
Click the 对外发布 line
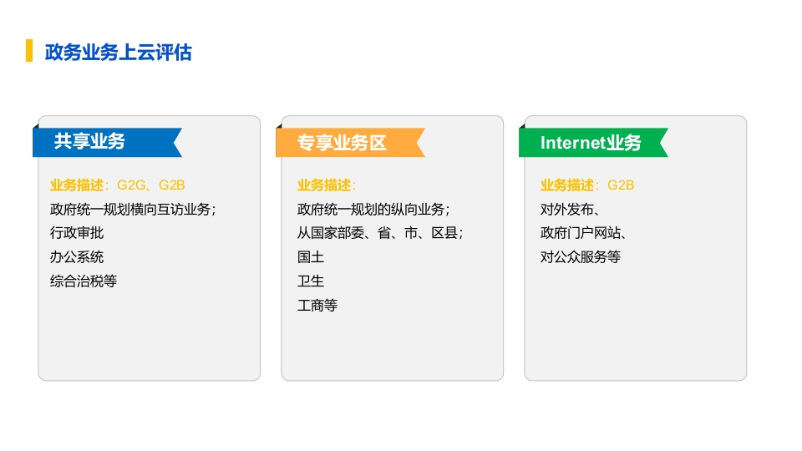(566, 209)
